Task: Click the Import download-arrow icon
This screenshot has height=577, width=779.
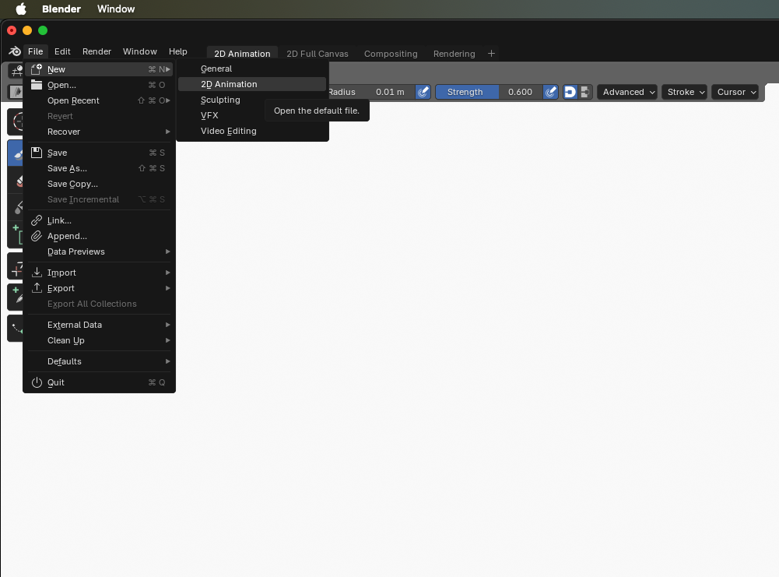Action: coord(36,273)
